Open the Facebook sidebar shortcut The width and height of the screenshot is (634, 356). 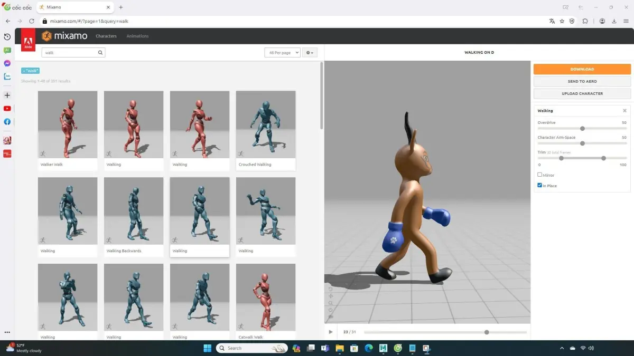pos(7,122)
